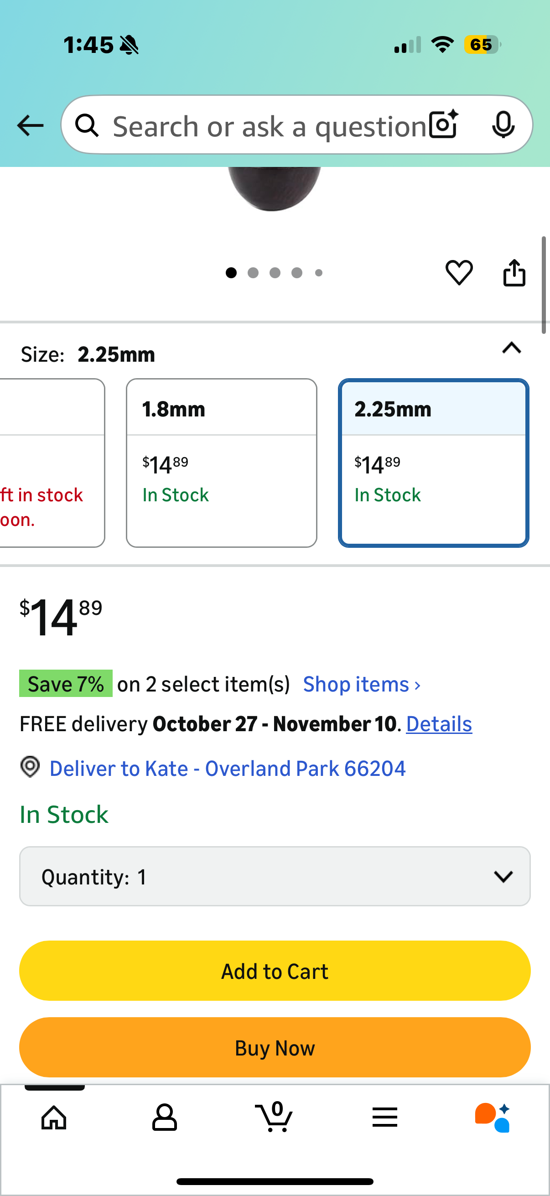Open the cart icon in bottom bar
The height and width of the screenshot is (1196, 550).
tap(274, 1116)
